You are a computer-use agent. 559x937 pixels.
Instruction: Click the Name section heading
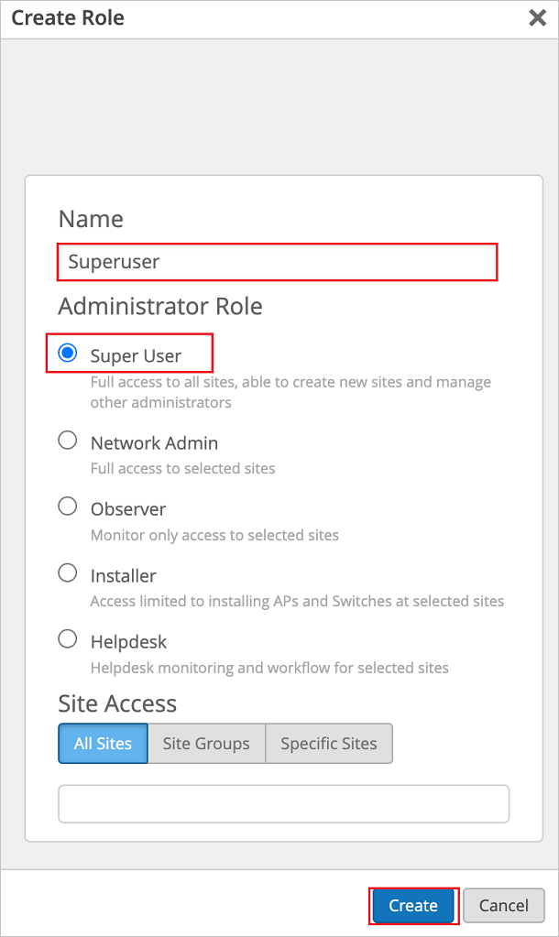(91, 219)
